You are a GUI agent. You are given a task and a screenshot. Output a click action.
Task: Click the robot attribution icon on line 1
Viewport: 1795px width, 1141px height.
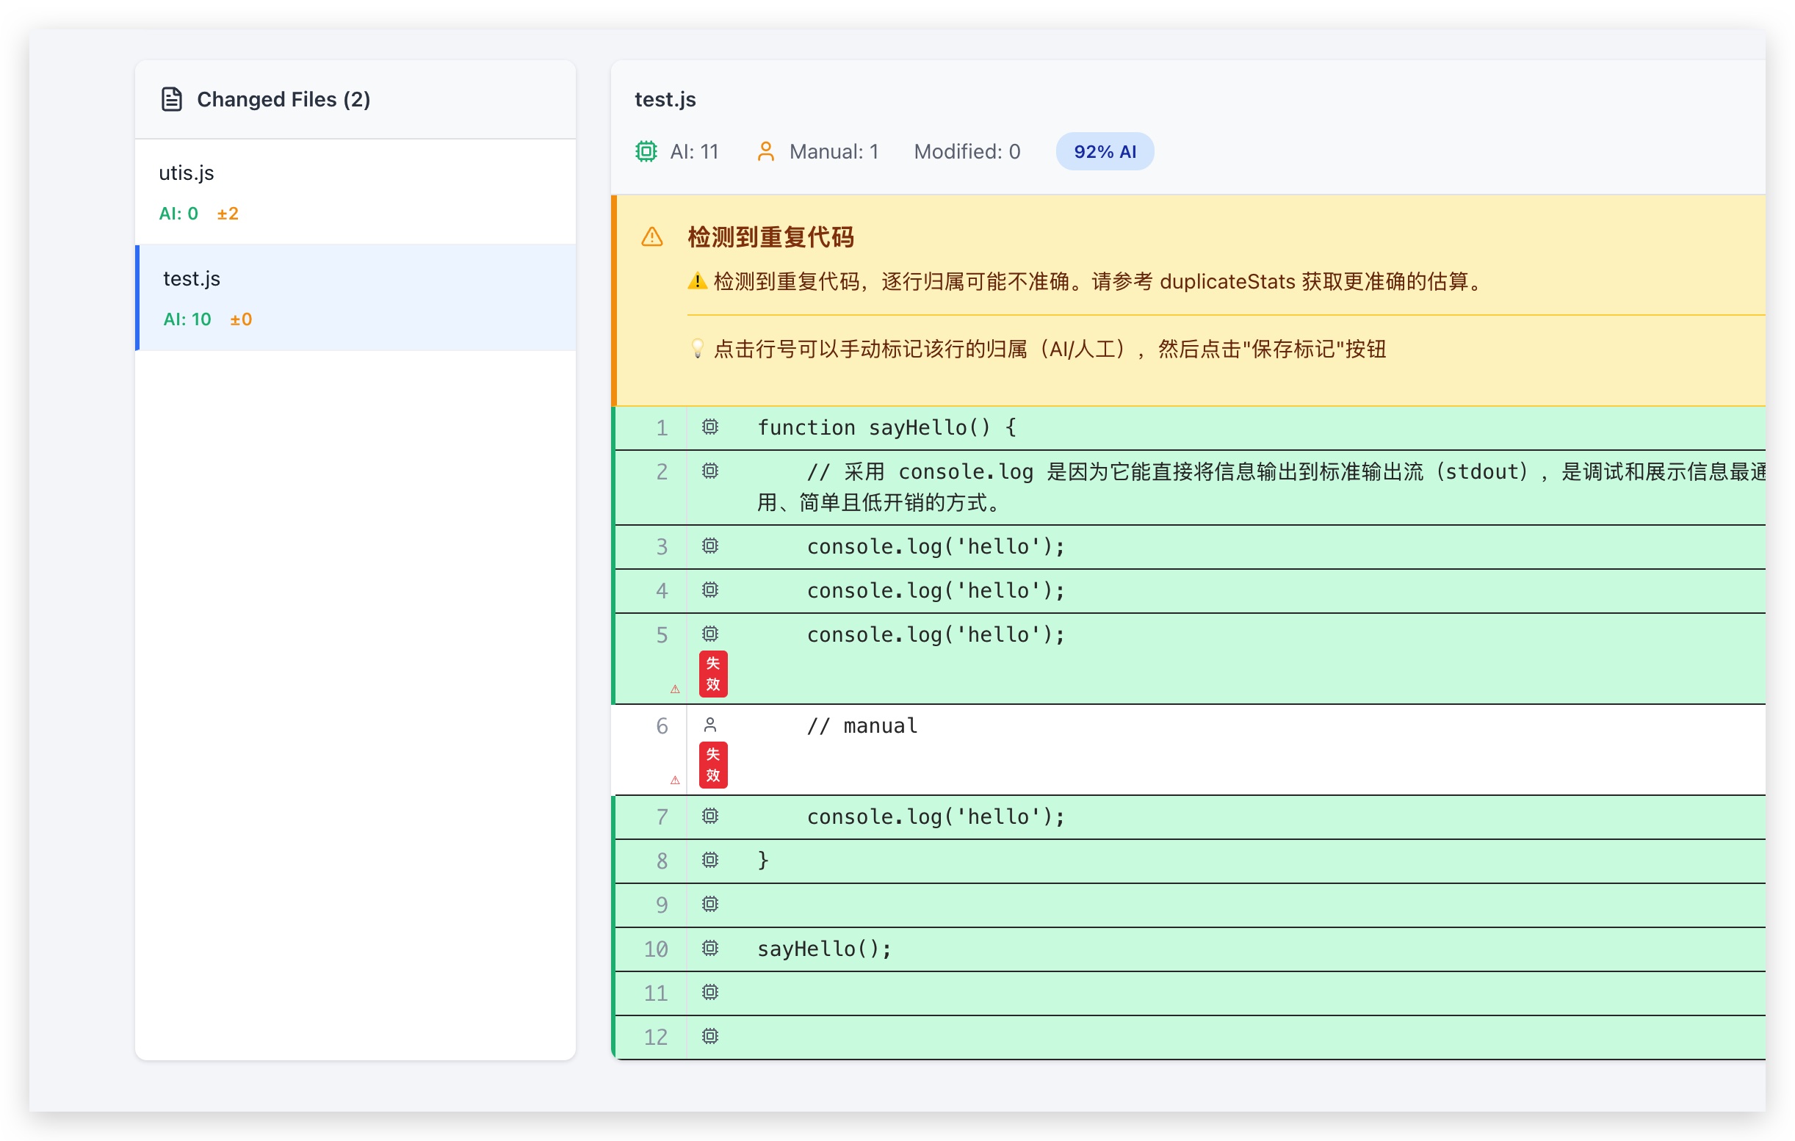coord(709,427)
